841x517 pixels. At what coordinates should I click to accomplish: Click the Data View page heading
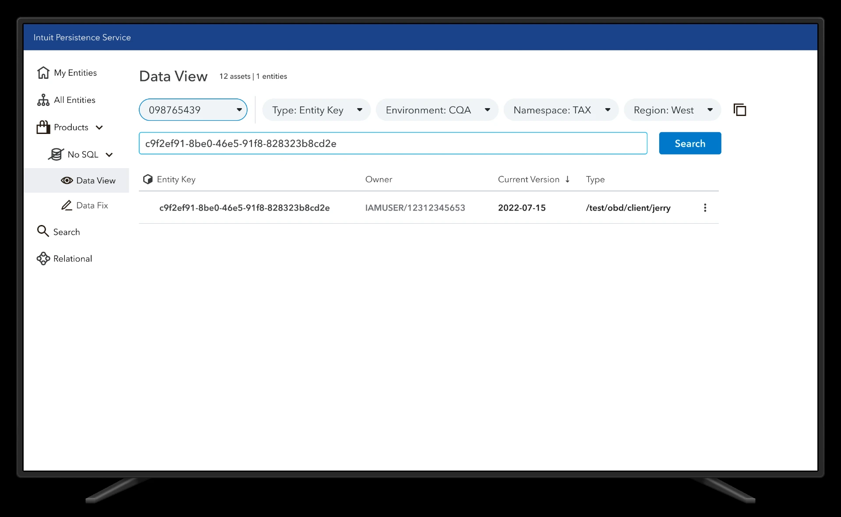point(173,76)
